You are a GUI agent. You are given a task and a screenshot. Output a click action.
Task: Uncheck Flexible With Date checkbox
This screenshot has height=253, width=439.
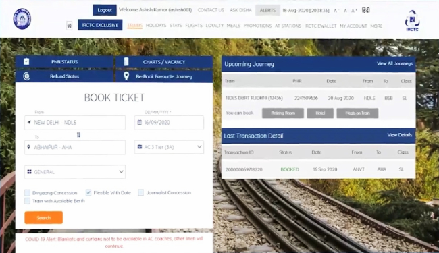pos(88,192)
